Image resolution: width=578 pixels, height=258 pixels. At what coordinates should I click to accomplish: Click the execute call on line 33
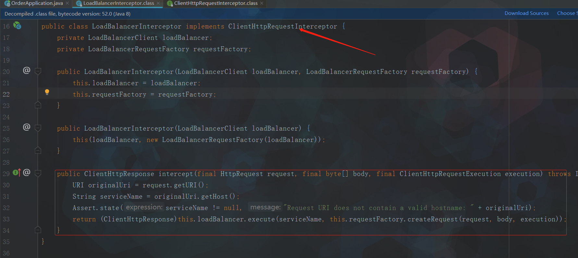261,219
